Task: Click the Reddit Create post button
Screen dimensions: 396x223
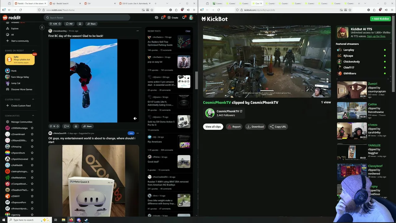Action: point(173,18)
